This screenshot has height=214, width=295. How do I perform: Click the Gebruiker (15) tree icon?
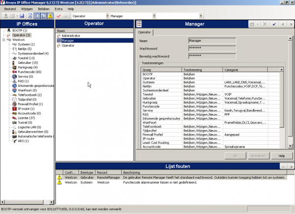click(x=14, y=63)
